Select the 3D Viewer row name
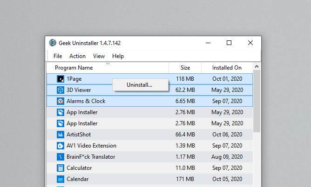The height and width of the screenshot is (187, 311). (x=79, y=90)
